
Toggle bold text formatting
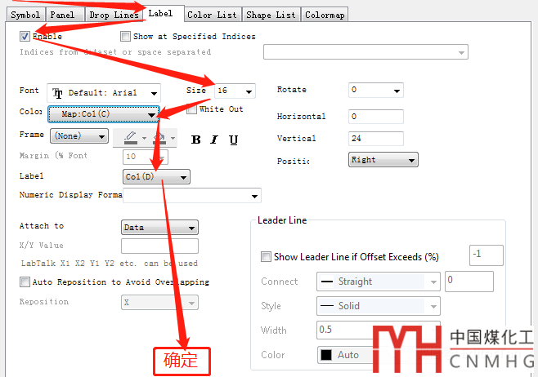tap(196, 140)
